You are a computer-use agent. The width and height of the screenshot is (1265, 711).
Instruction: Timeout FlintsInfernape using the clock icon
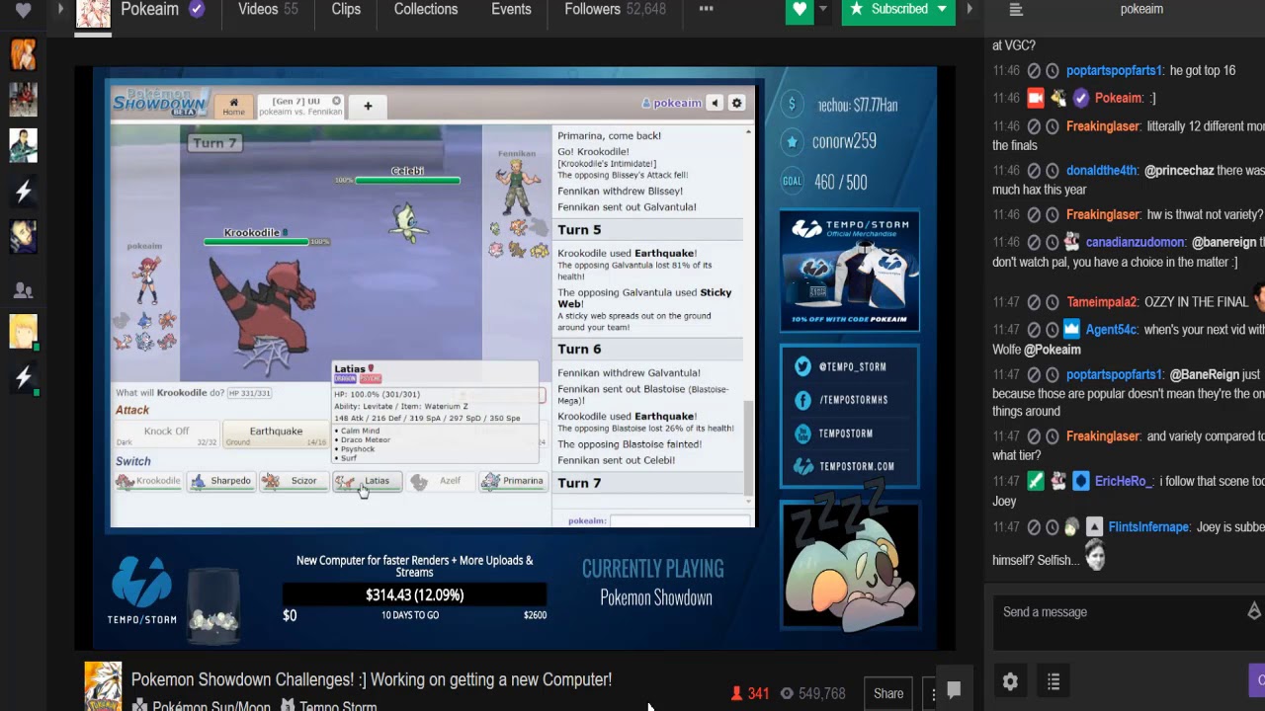pyautogui.click(x=1053, y=527)
